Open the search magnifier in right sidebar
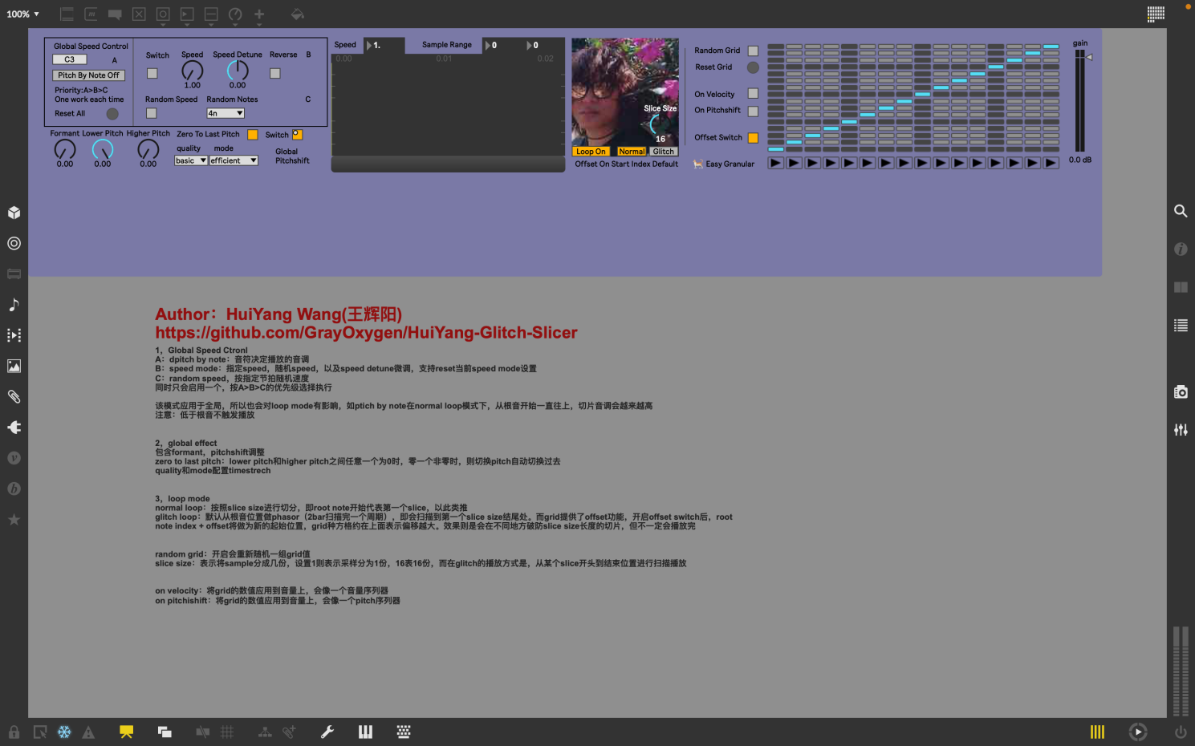 click(1181, 211)
